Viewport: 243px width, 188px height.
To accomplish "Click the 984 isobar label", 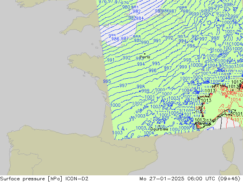I will 140,18.
